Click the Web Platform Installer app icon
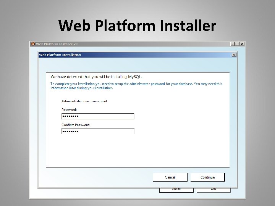 (x=33, y=44)
